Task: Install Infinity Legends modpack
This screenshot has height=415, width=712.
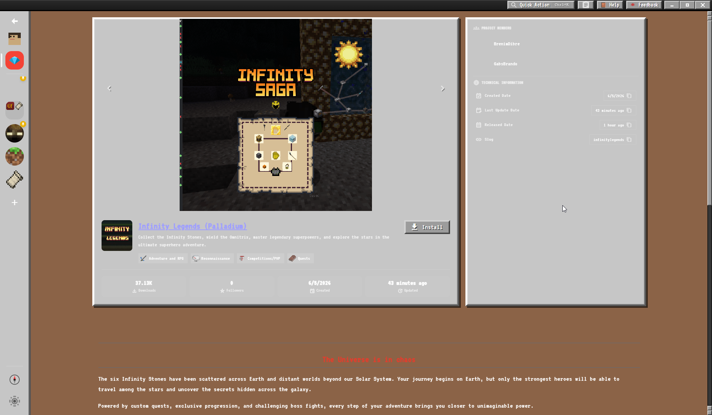Action: point(427,227)
